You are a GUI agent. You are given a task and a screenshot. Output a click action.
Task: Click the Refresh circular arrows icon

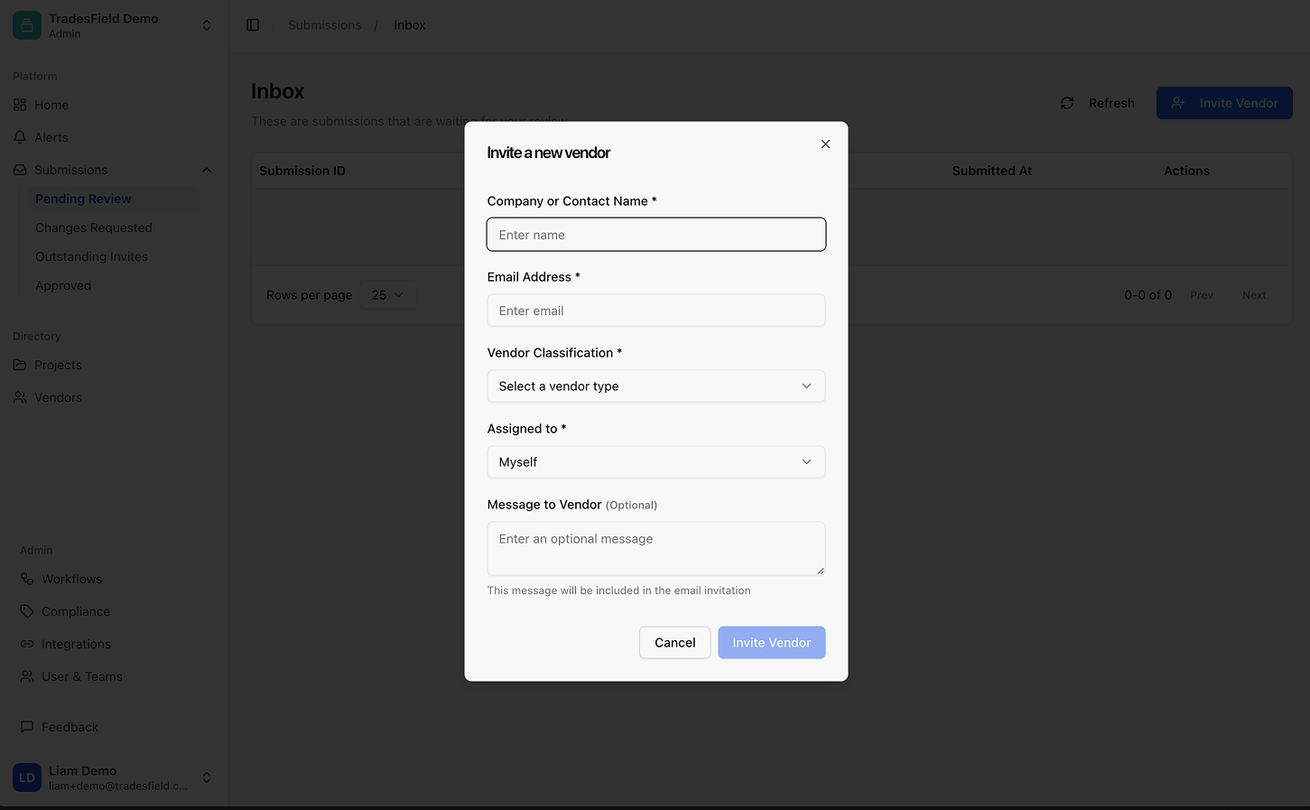click(x=1067, y=103)
